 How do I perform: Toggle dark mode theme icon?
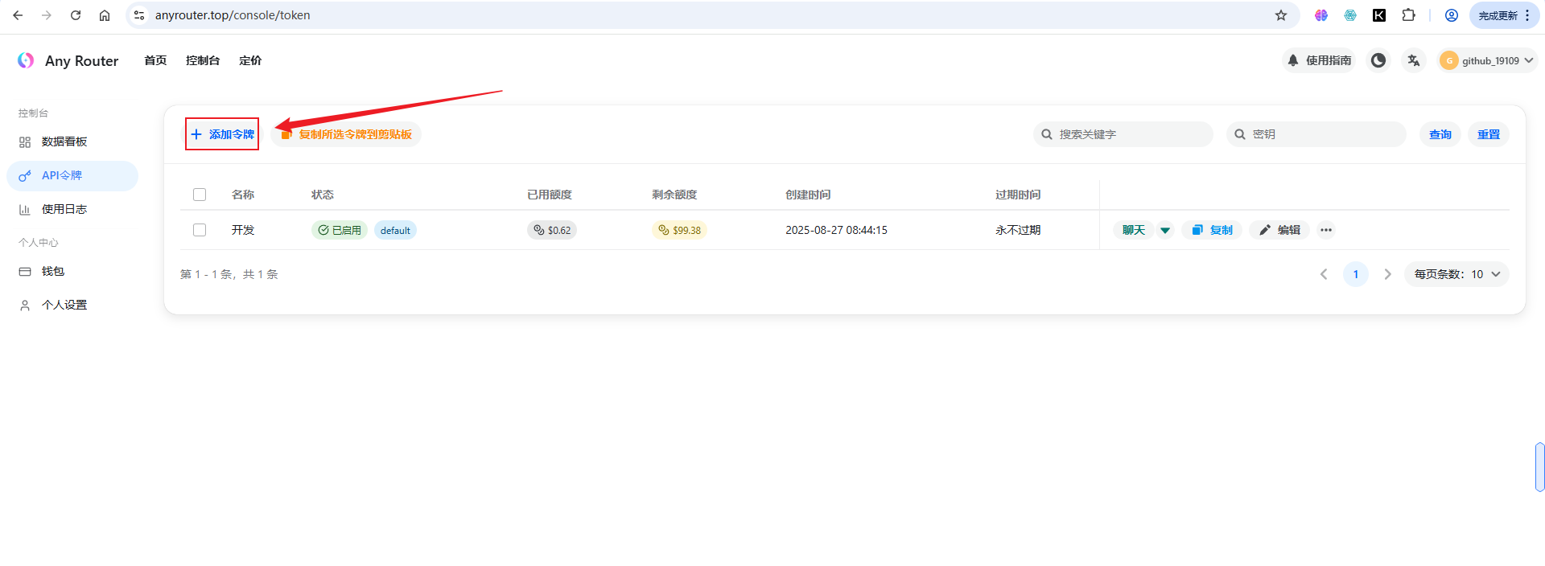(x=1378, y=60)
